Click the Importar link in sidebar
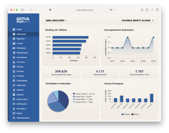This screenshot has width=169, height=133. pos(20,95)
